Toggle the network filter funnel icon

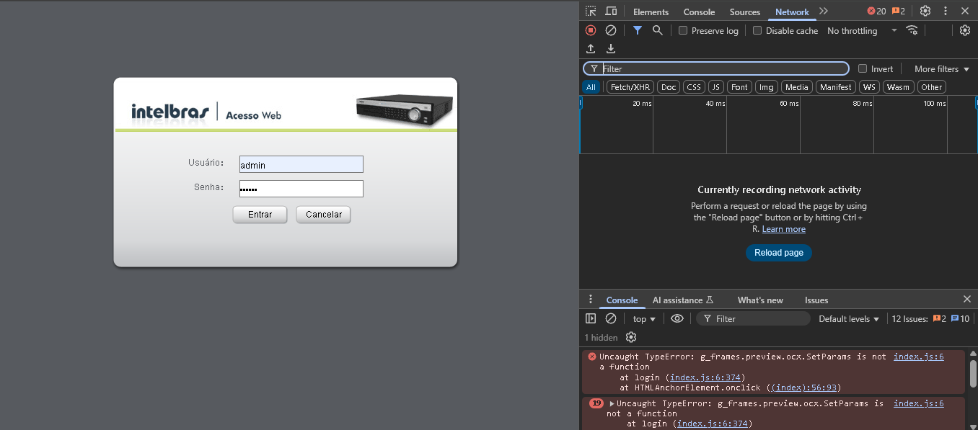pyautogui.click(x=638, y=30)
